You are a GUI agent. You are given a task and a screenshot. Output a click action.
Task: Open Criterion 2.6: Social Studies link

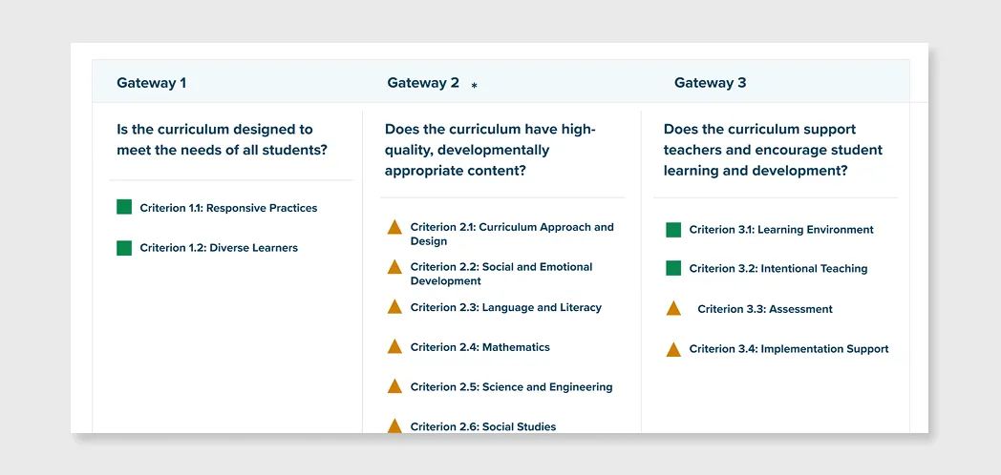coord(483,426)
